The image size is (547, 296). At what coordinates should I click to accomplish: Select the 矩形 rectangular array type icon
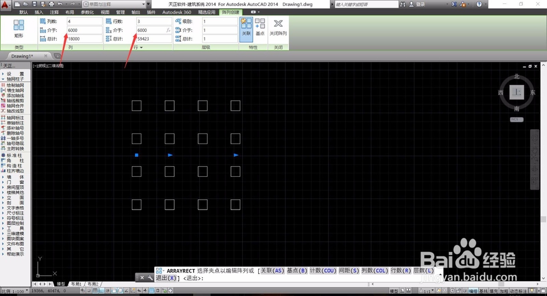click(19, 28)
